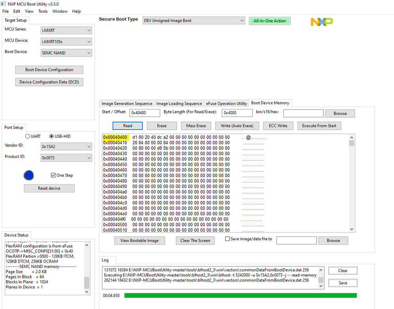Toggle the One Step checkbox
Viewport: 394px width, 309px height.
[53, 175]
